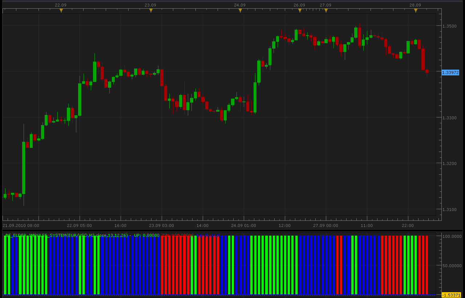
Task: Click the 100.0000 indicator scale label
Action: 452,236
